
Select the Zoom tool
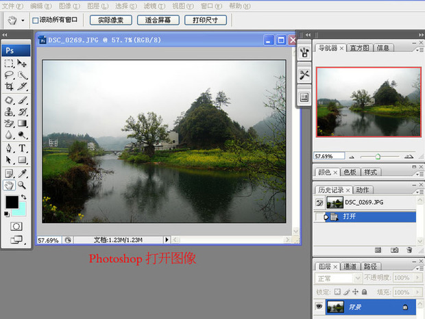pos(22,186)
